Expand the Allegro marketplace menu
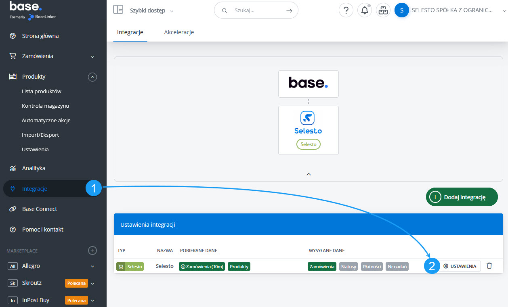Screen dimensions: 508x307 tap(92, 266)
